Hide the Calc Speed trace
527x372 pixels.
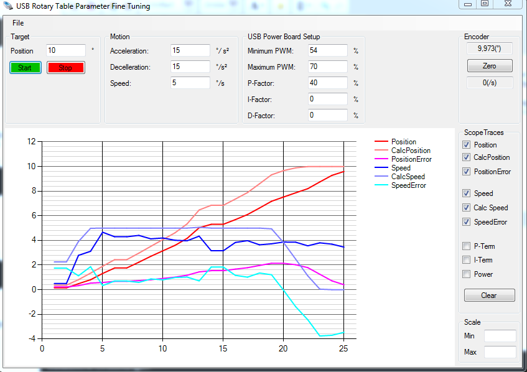click(467, 208)
